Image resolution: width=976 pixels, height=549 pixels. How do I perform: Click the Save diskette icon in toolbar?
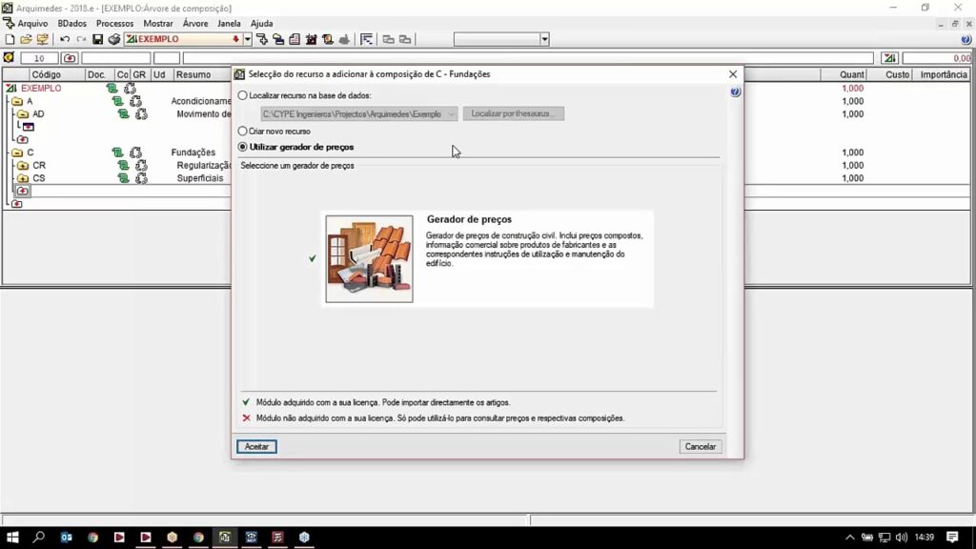(97, 39)
